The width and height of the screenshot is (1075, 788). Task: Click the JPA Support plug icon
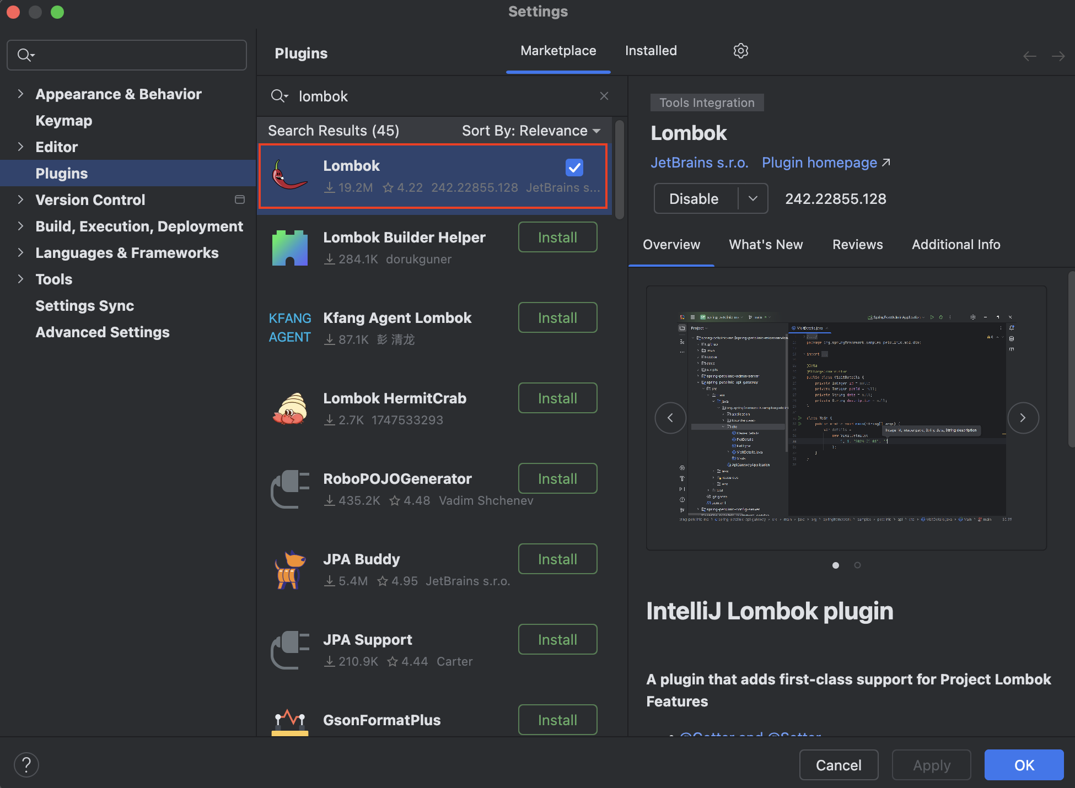(x=290, y=650)
